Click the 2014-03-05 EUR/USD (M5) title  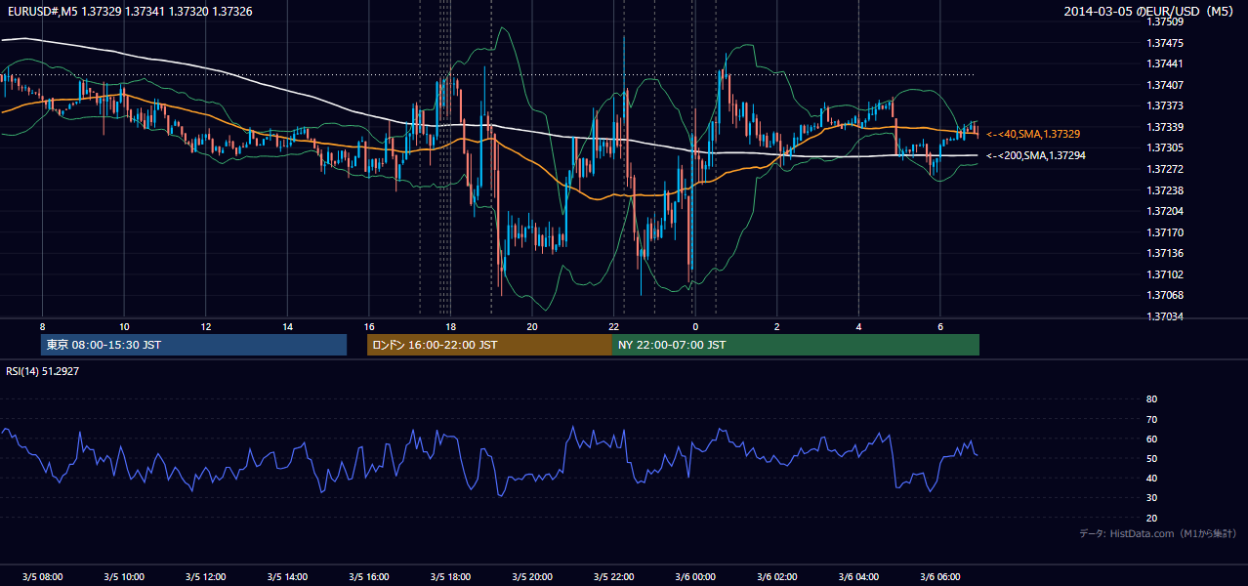1150,11
